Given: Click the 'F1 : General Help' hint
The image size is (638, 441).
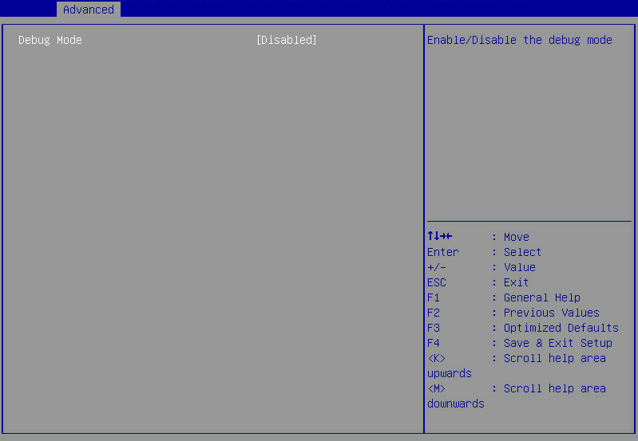Looking at the screenshot, I should tap(504, 297).
